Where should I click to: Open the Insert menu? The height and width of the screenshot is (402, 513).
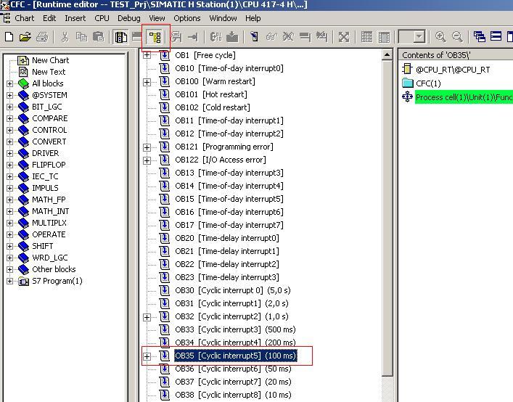click(x=75, y=18)
